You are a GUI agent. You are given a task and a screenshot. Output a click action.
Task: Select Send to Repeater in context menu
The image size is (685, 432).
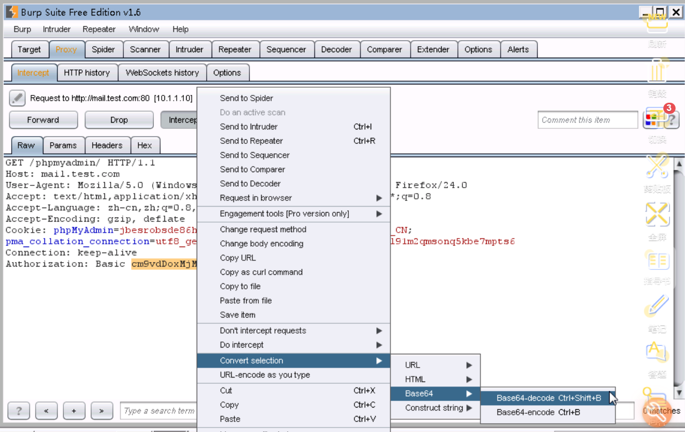294,141
